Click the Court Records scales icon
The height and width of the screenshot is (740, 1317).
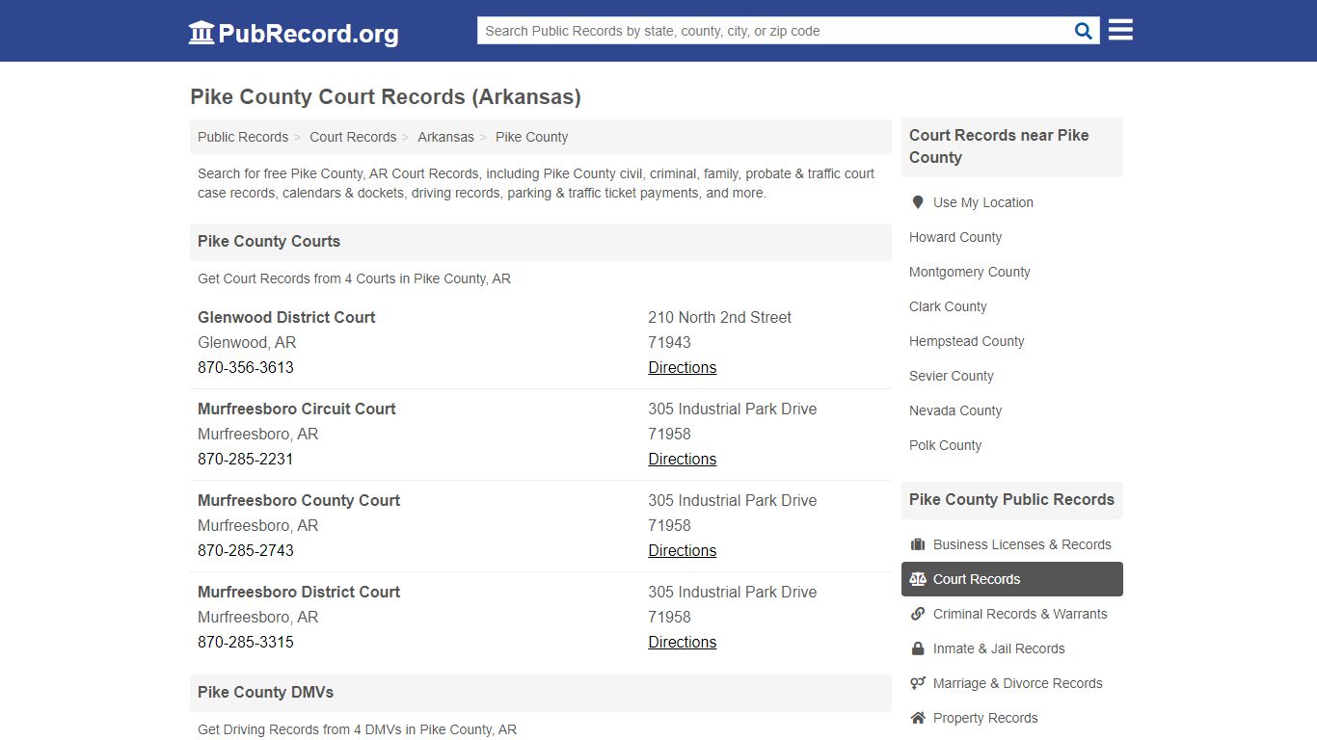(918, 579)
